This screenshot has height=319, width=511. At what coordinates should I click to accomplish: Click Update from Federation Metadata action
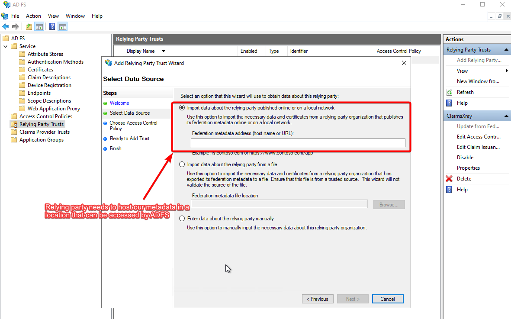click(x=478, y=126)
